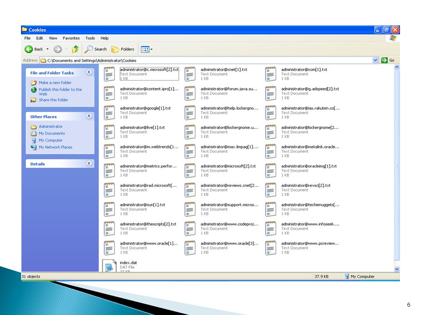Image resolution: width=421 pixels, height=315 pixels.
Task: Select the administrator@c.microsoft[2].txt file icon
Action: (x=109, y=74)
